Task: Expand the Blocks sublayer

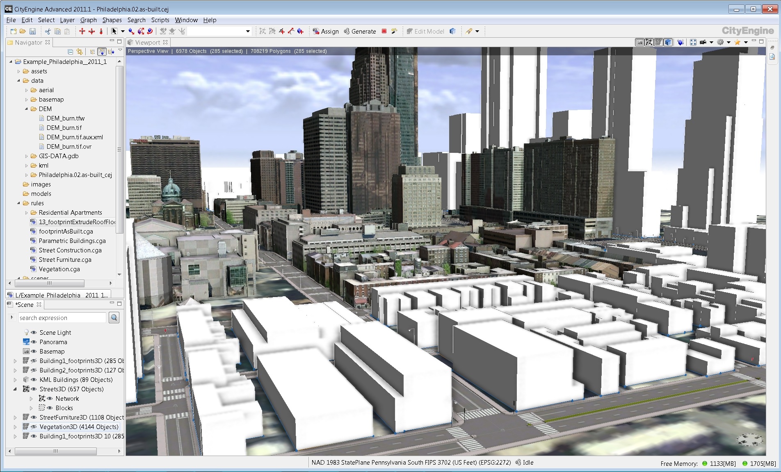Action: (31, 408)
